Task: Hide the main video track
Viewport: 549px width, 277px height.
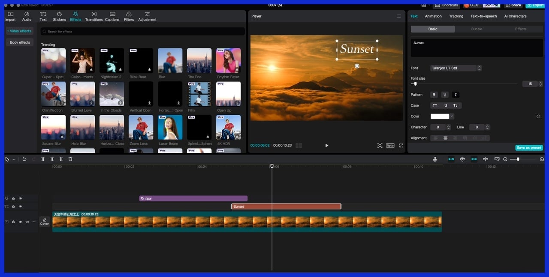Action: (20, 222)
